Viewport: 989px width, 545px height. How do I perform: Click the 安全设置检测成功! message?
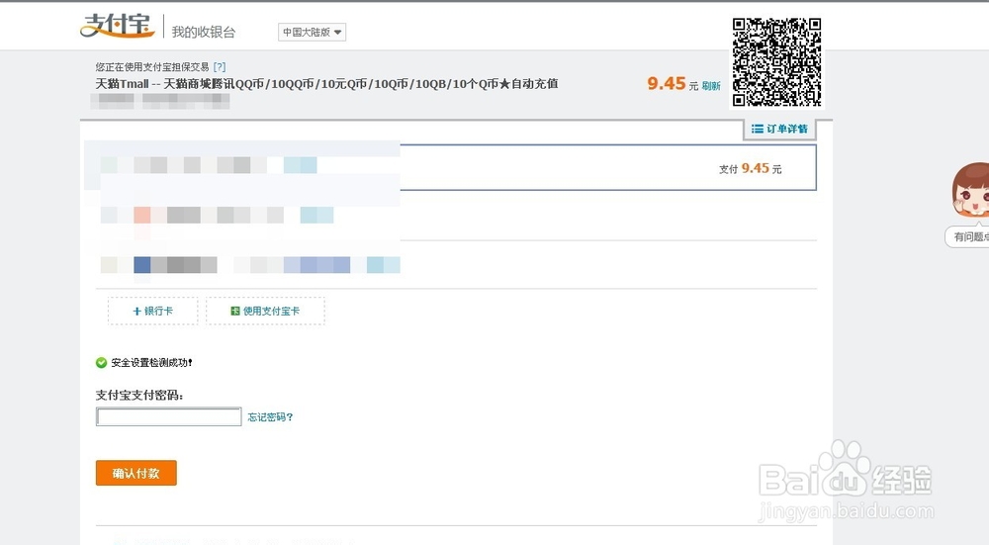152,363
